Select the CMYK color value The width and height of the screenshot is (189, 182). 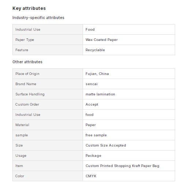tap(91, 176)
